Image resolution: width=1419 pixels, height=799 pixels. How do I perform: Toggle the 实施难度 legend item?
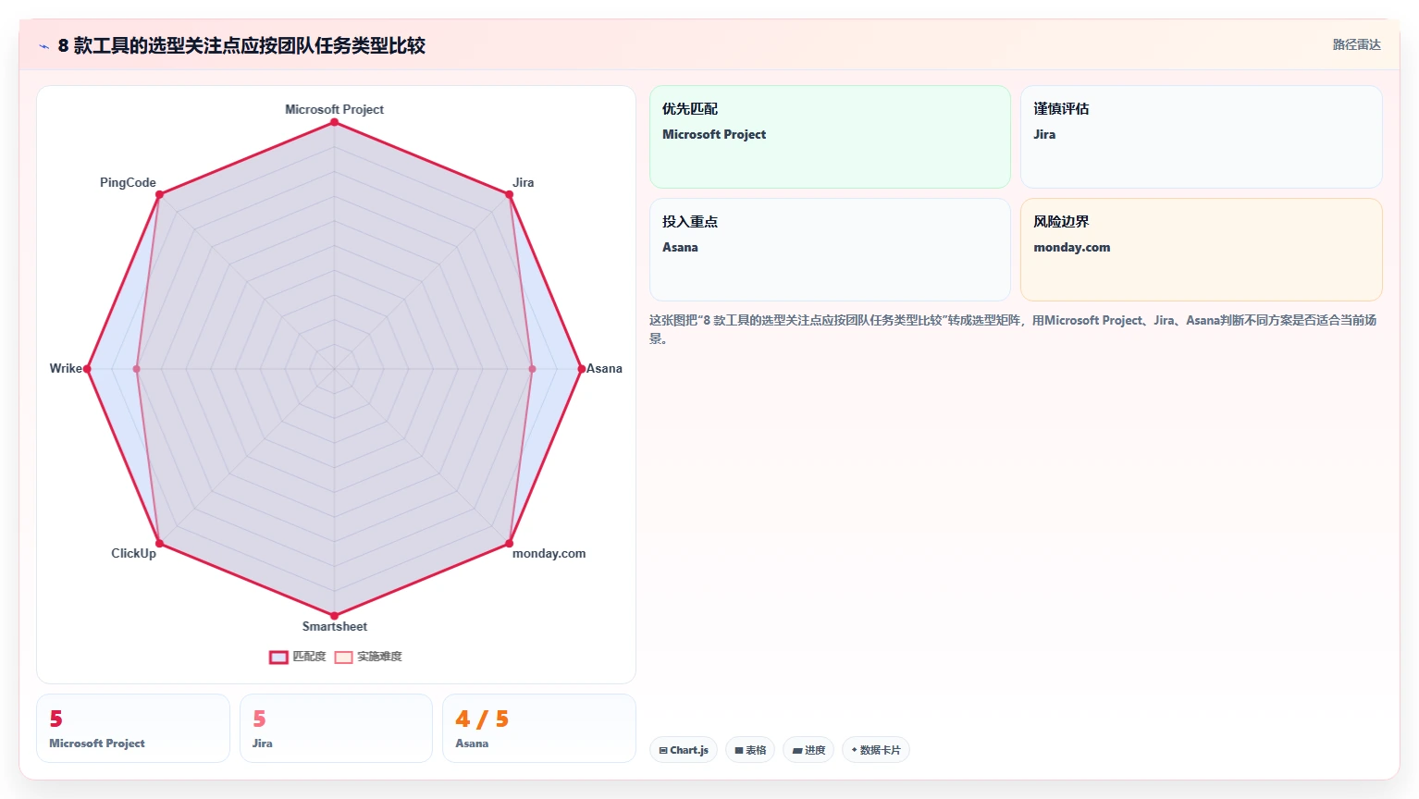point(368,657)
